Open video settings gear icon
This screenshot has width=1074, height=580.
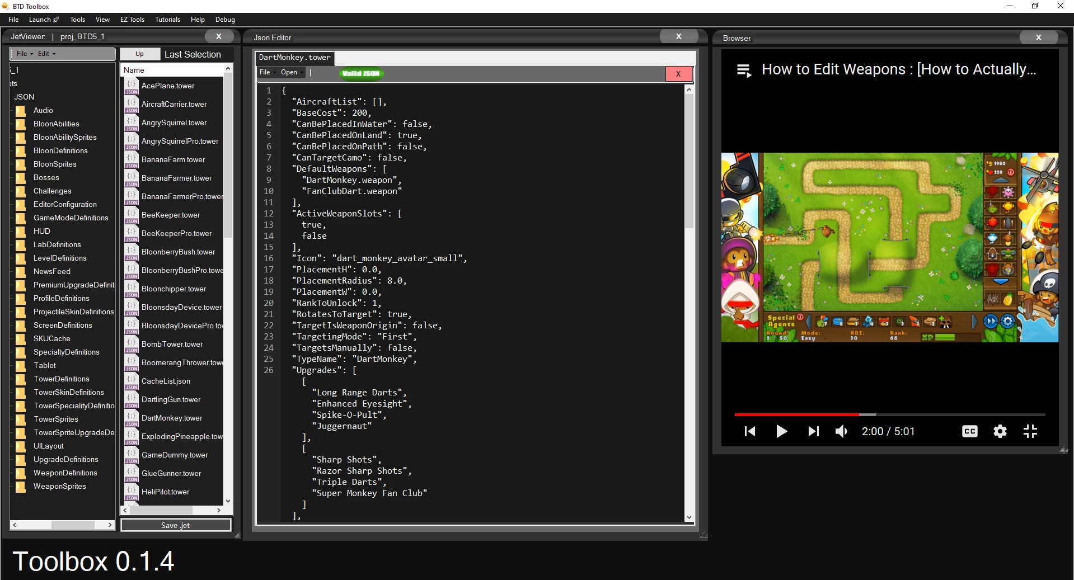[1000, 431]
